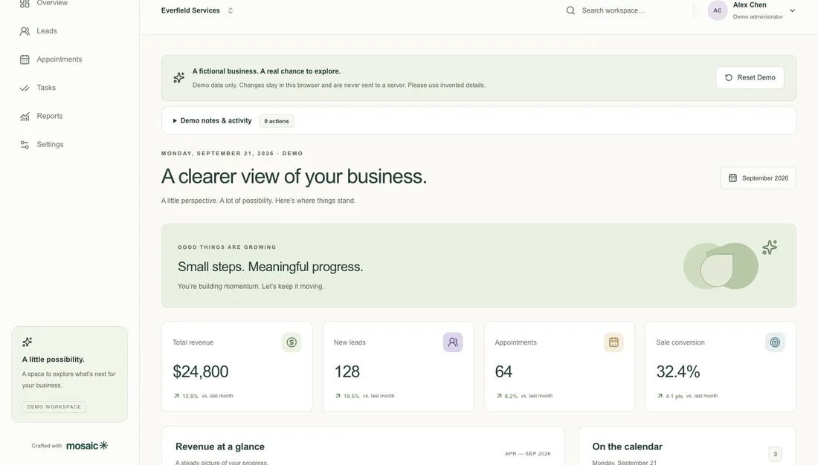Click the 64 appointments value

(x=503, y=371)
